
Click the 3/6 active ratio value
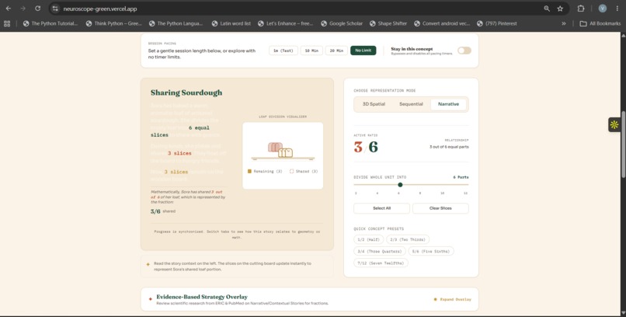[366, 148]
